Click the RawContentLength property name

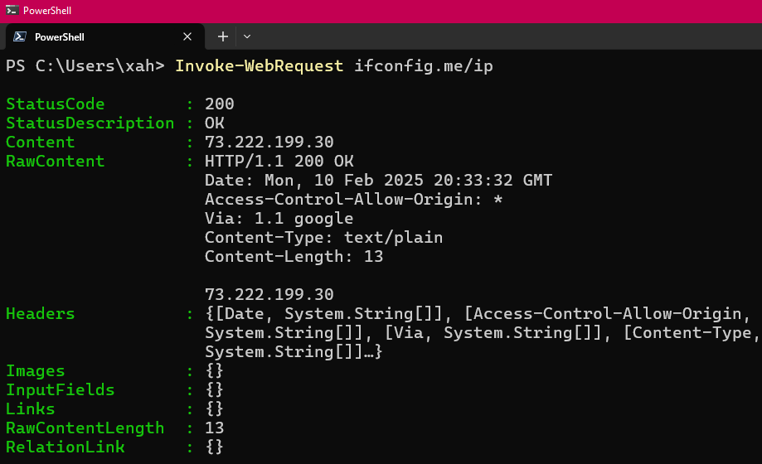pyautogui.click(x=85, y=428)
